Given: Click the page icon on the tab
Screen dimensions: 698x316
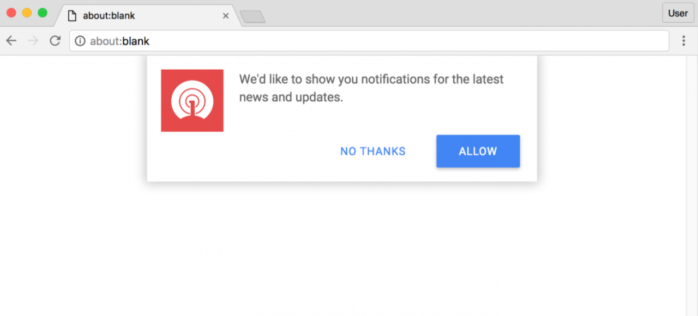Looking at the screenshot, I should [x=71, y=16].
